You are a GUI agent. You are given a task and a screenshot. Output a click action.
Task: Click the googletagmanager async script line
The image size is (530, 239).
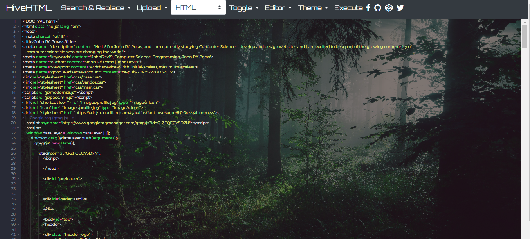click(x=118, y=123)
